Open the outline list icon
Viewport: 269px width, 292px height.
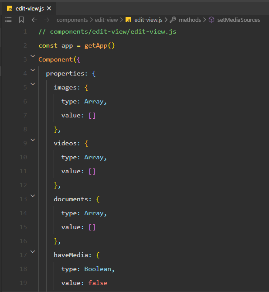click(8, 20)
